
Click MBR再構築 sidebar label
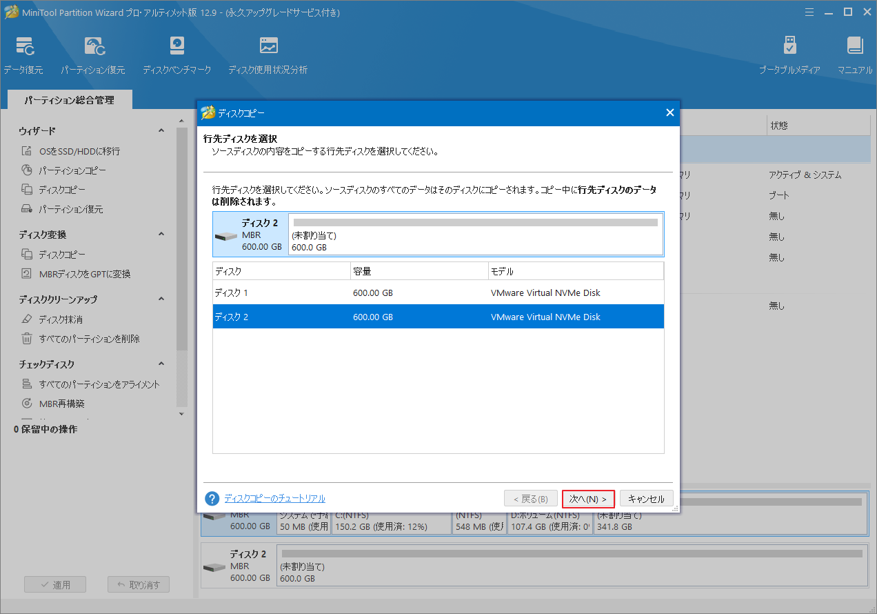61,404
